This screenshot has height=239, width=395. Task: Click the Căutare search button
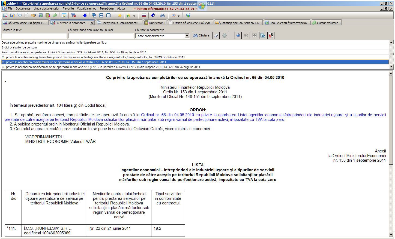201,35
